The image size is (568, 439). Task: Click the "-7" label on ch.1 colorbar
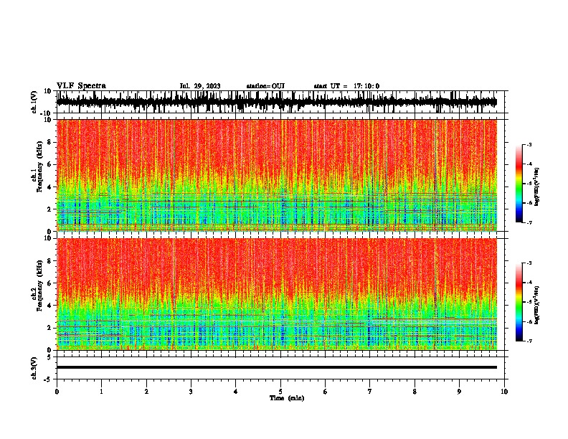click(529, 222)
